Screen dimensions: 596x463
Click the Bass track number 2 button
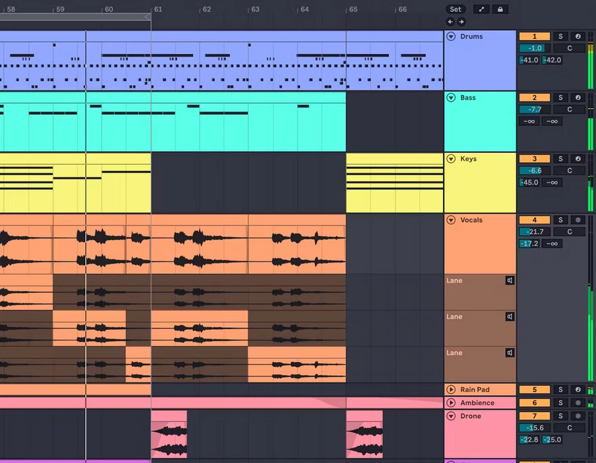pos(535,98)
